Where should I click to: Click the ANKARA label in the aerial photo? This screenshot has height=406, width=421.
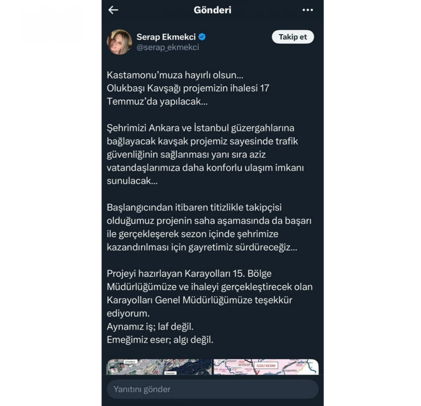[x=170, y=373]
